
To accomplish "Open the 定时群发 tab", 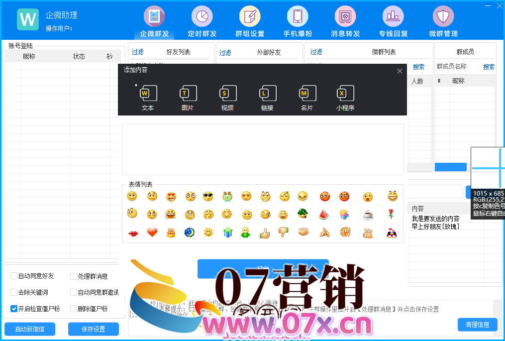I will point(202,21).
